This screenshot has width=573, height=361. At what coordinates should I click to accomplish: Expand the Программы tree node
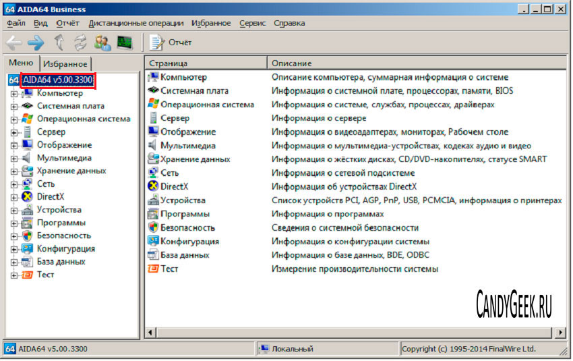tap(14, 224)
